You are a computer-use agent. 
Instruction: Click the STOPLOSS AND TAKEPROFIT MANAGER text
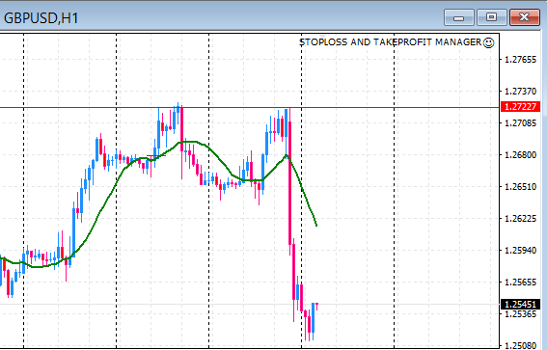tap(391, 42)
